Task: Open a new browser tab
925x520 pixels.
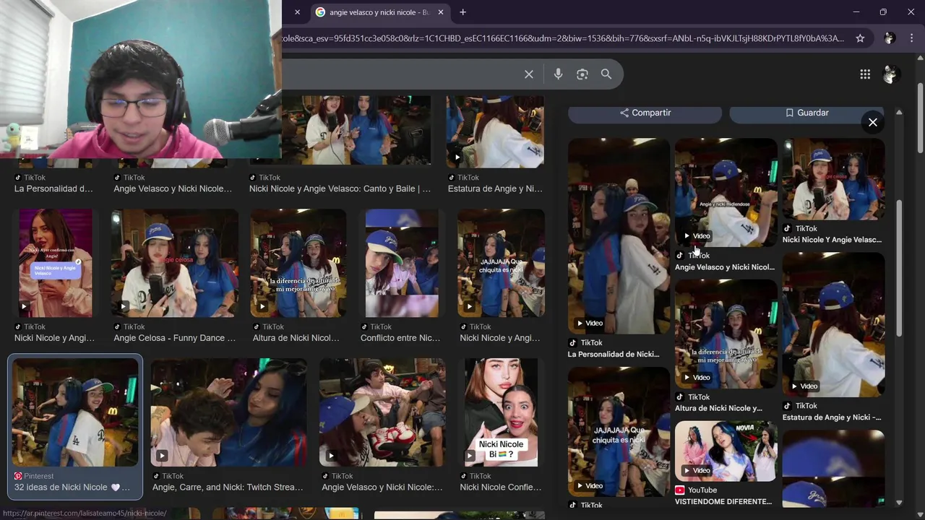Action: click(462, 12)
